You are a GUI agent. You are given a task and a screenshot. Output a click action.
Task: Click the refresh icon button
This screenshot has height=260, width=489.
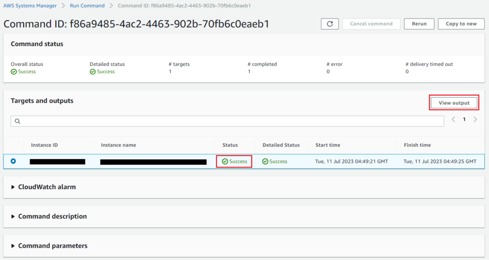pos(330,24)
